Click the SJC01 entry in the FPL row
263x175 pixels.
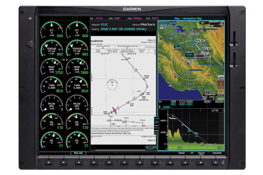coord(189,102)
